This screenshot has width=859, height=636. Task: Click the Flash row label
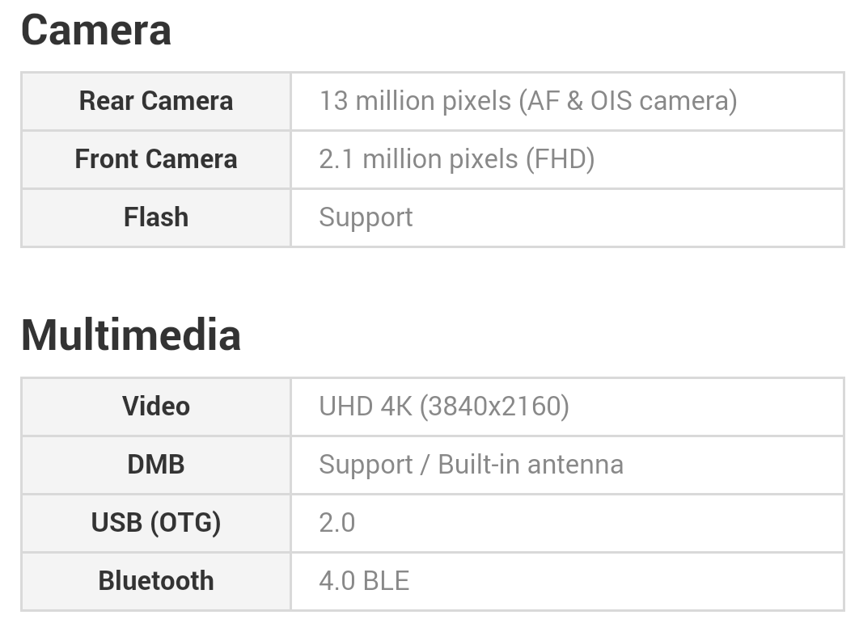click(156, 217)
